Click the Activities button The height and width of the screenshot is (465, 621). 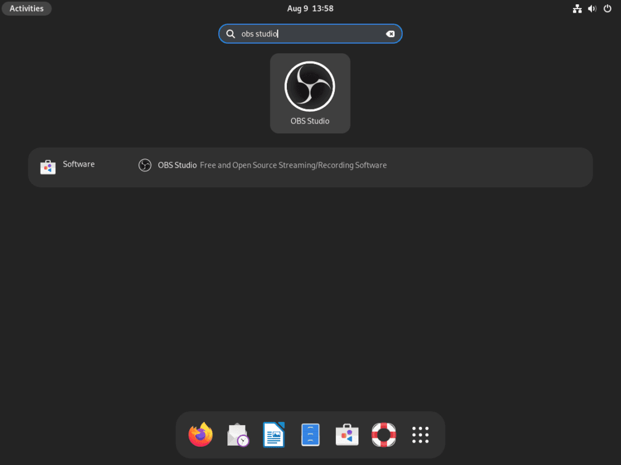26,8
